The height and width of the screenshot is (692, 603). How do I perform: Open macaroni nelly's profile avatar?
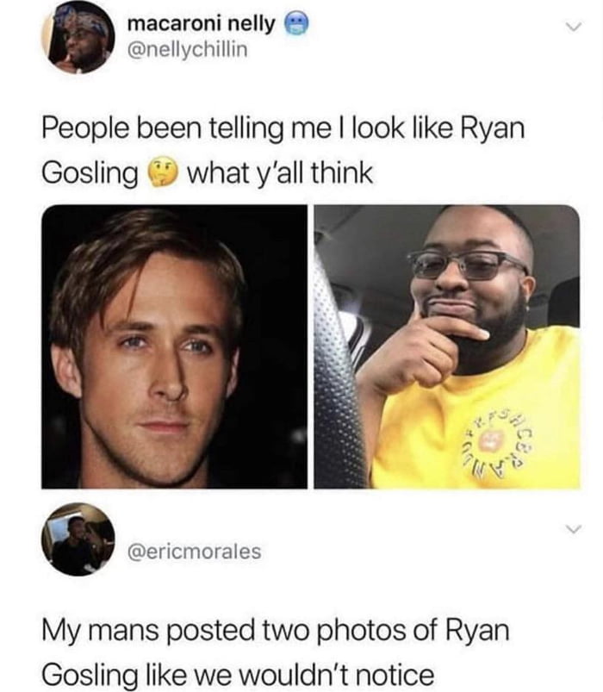point(78,38)
